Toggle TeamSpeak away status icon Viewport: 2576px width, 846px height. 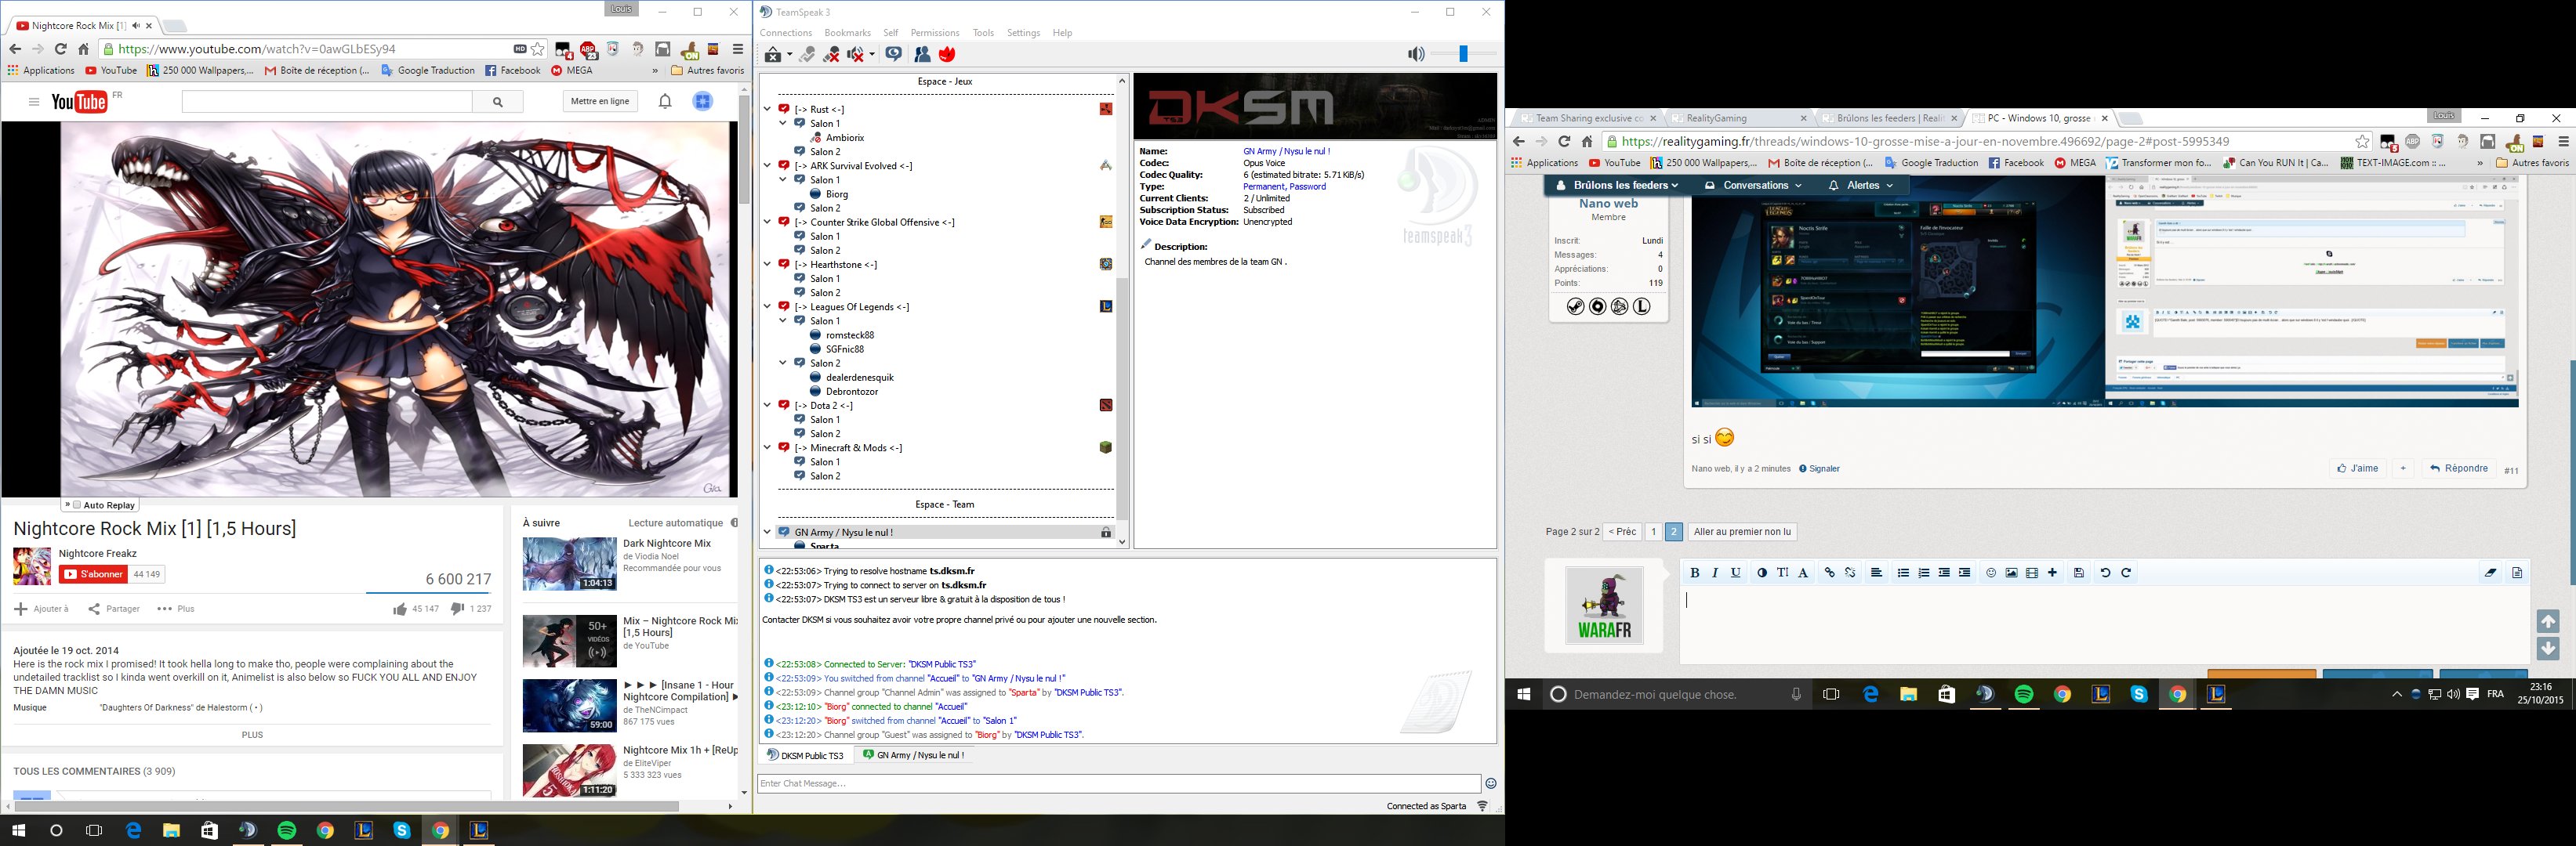click(894, 55)
